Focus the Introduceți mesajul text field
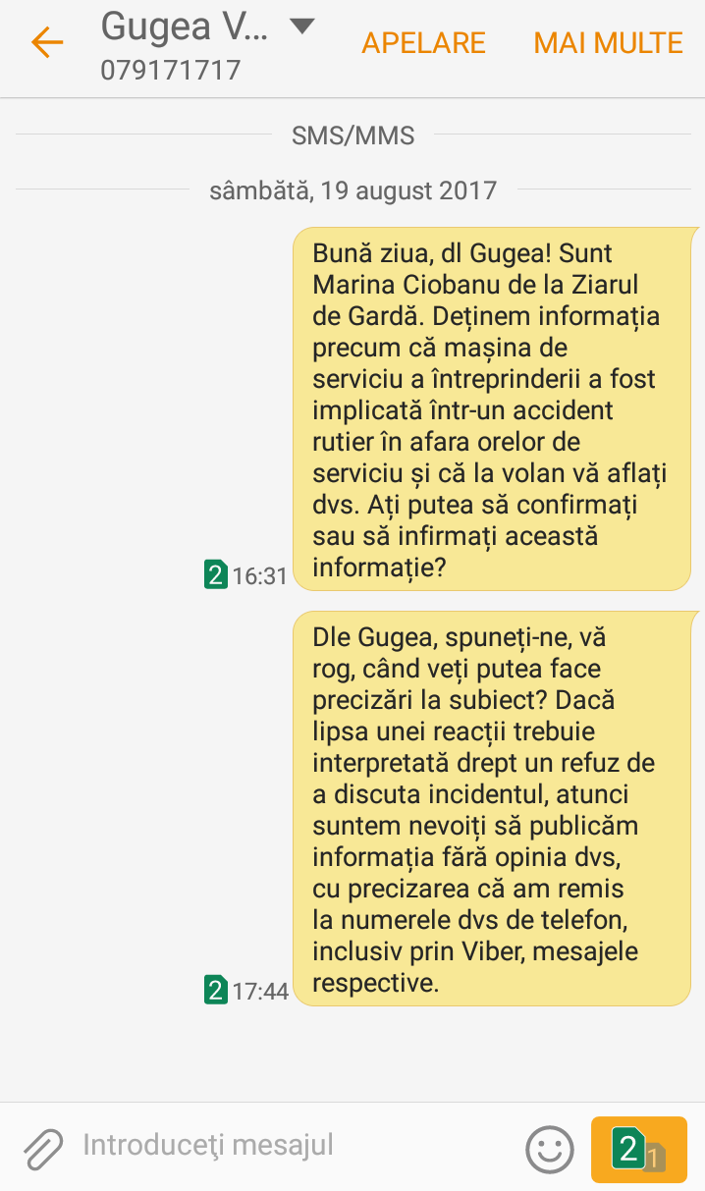705x1191 pixels. pos(295,1145)
